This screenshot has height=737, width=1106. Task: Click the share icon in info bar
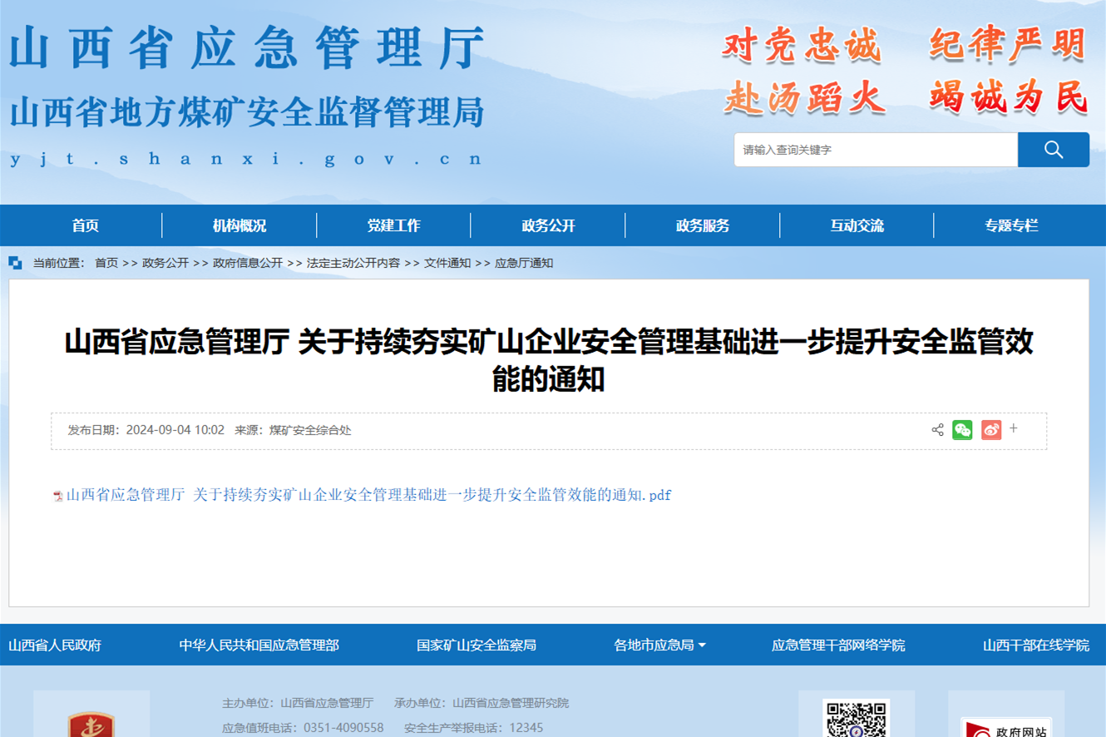tap(937, 430)
